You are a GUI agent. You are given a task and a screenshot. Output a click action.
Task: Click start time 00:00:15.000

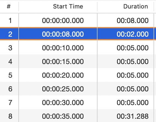[x=63, y=62]
